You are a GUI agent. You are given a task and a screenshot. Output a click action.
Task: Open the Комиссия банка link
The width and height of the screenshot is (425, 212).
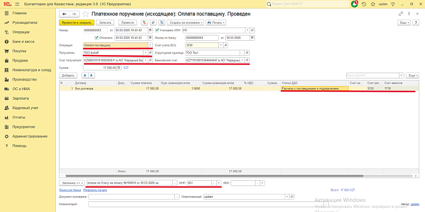70,190
